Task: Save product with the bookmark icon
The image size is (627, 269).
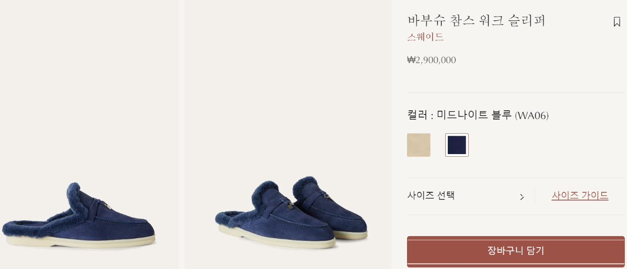Action: [x=617, y=22]
